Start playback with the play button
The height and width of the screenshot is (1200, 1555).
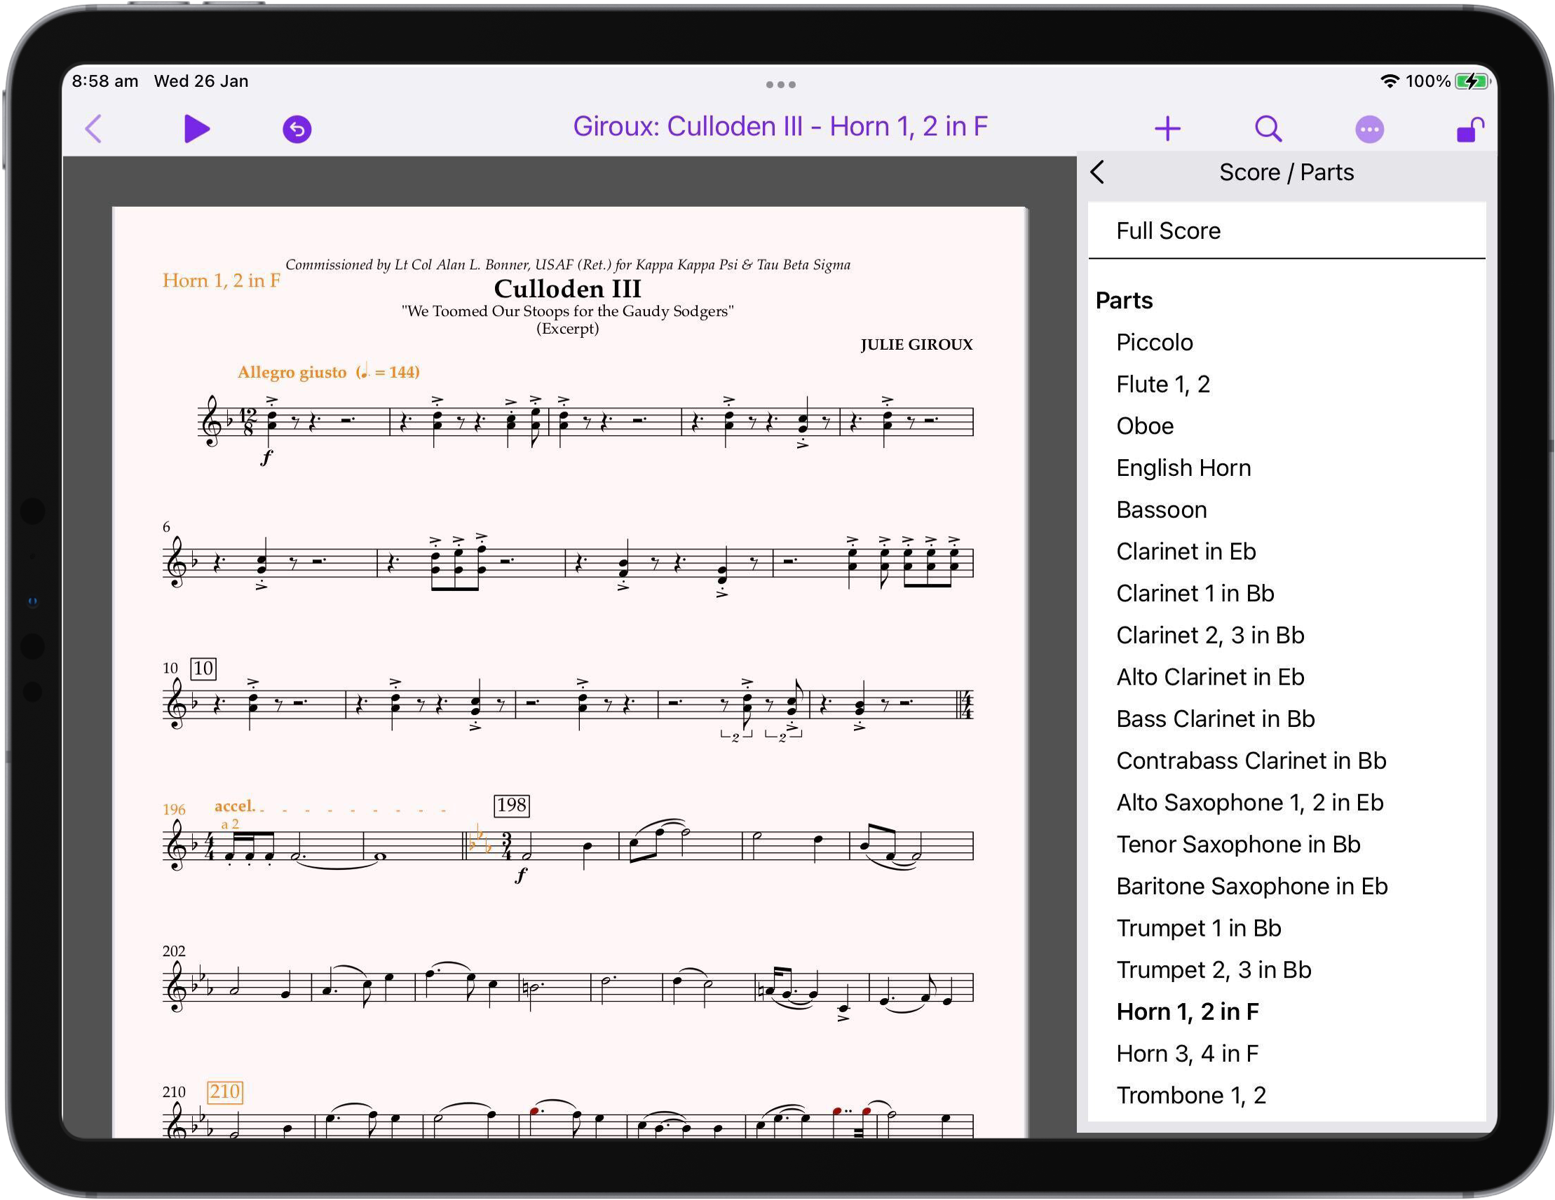196,129
